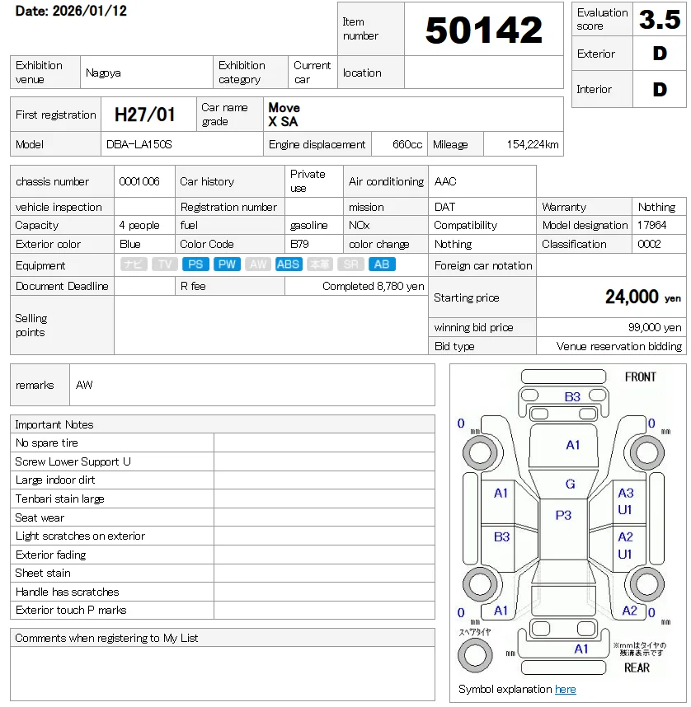Click first registration value H27/01
Image resolution: width=691 pixels, height=707 pixels.
tap(144, 115)
